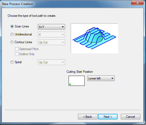Viewport: 146px width, 125px height.
Task: Open the Scan Lines X+Y dropdown
Action: click(51, 27)
